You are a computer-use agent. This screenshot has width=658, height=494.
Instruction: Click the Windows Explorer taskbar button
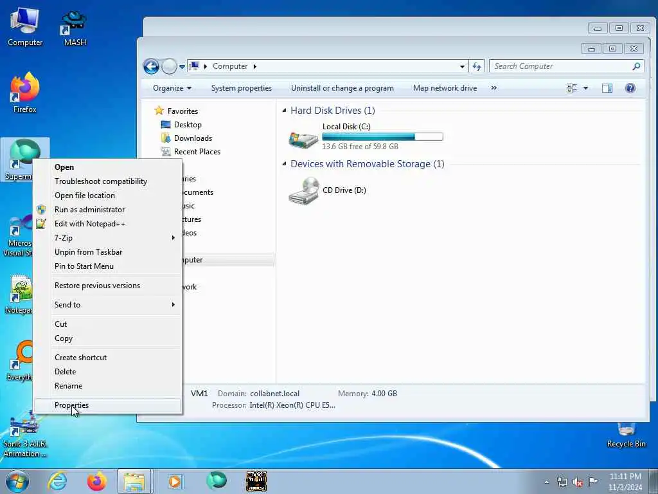(x=134, y=481)
